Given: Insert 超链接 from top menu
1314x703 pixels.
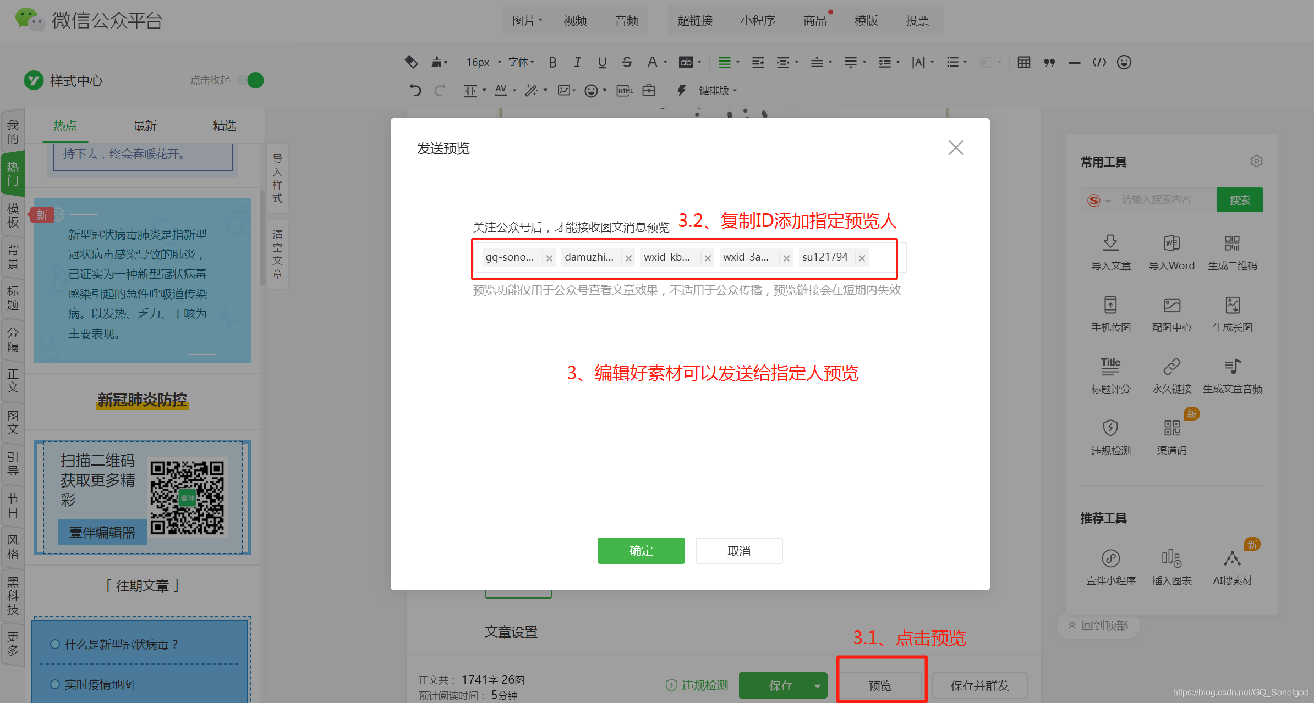Looking at the screenshot, I should click(x=695, y=20).
